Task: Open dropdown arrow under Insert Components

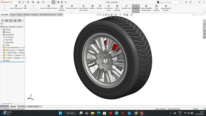Action: coord(16,12)
